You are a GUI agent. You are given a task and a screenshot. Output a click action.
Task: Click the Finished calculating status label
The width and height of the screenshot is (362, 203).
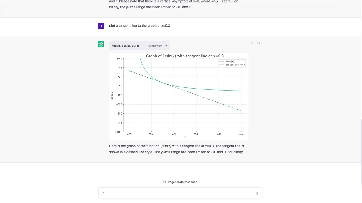pos(125,45)
